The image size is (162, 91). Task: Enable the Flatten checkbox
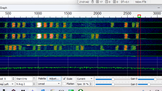pyautogui.click(x=64, y=84)
